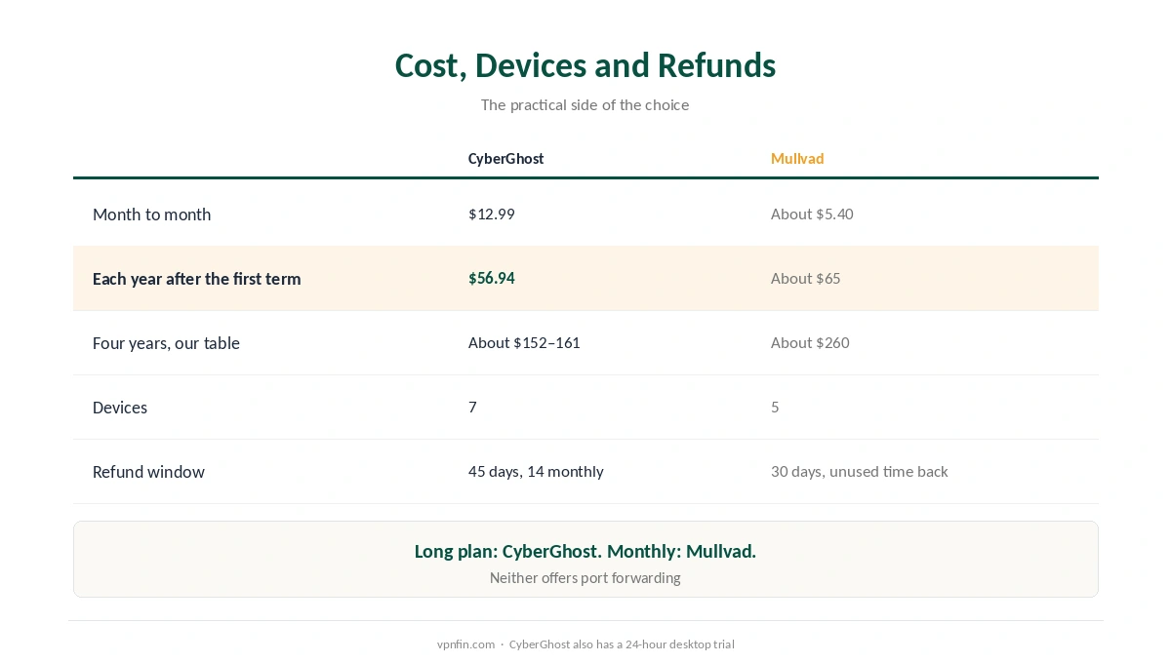Select the Mullvad column header

click(x=797, y=159)
